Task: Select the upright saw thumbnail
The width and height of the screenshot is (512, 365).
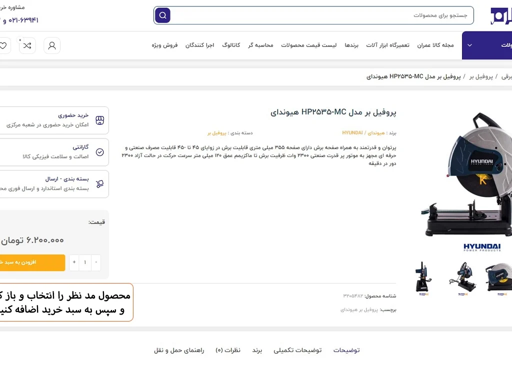Action: [x=424, y=278]
